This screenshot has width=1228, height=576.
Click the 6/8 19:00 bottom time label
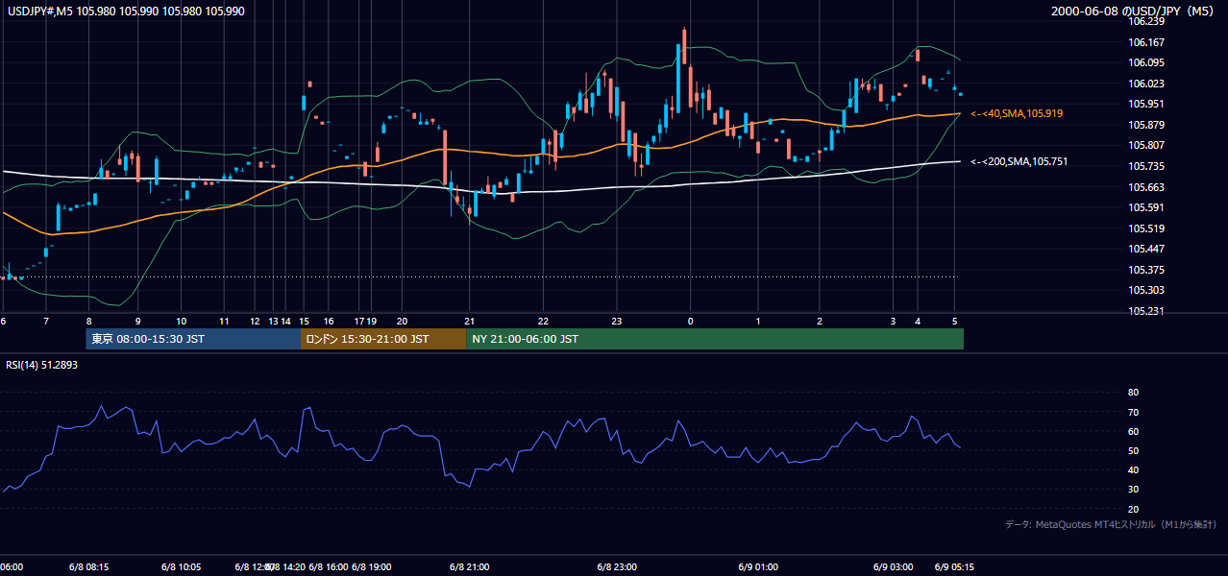point(373,566)
